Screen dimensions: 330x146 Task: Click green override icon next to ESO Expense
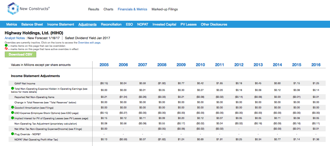pyautogui.click(x=13, y=113)
